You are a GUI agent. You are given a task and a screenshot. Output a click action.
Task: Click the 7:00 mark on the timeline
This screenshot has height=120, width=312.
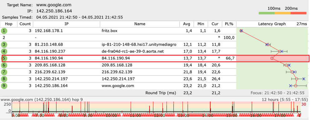39,115
